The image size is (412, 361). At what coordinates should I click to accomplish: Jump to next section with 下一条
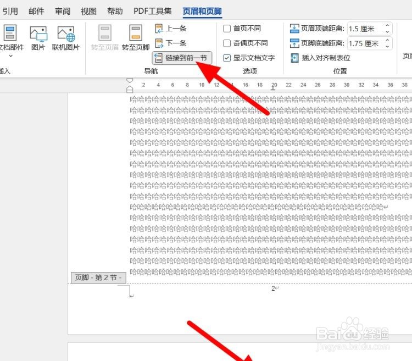[x=171, y=43]
